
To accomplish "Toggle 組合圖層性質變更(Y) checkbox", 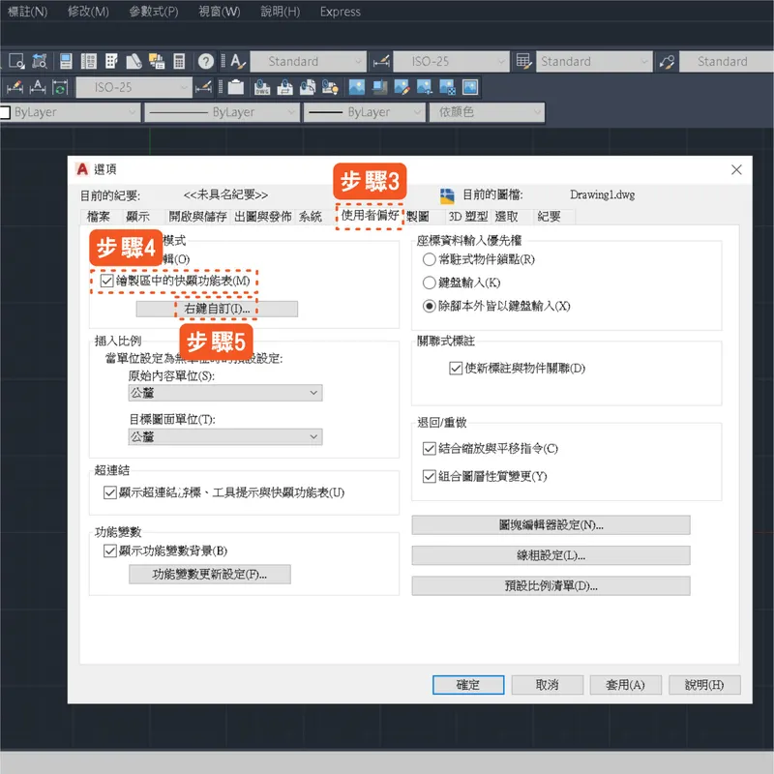I will coord(429,476).
